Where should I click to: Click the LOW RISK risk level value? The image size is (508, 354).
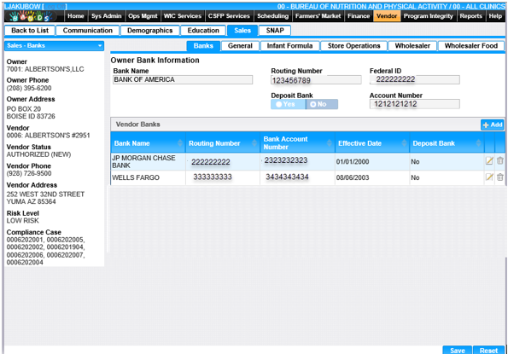(23, 221)
